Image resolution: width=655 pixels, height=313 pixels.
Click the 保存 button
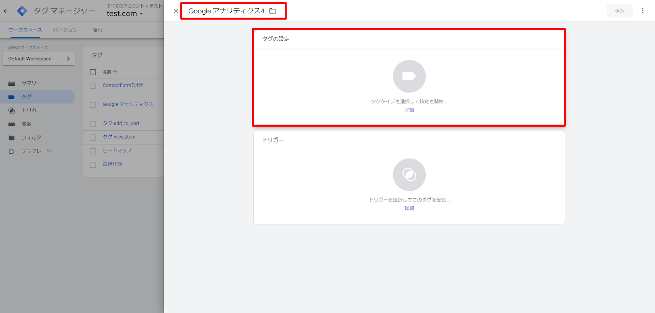point(620,11)
